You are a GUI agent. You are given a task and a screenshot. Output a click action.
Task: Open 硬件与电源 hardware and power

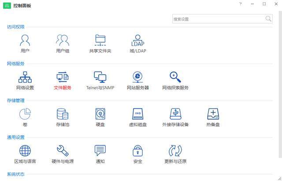point(63,151)
